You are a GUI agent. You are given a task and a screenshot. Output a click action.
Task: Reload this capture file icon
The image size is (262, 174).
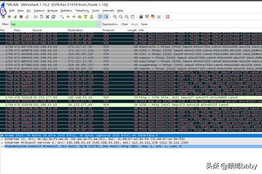[x=53, y=17]
